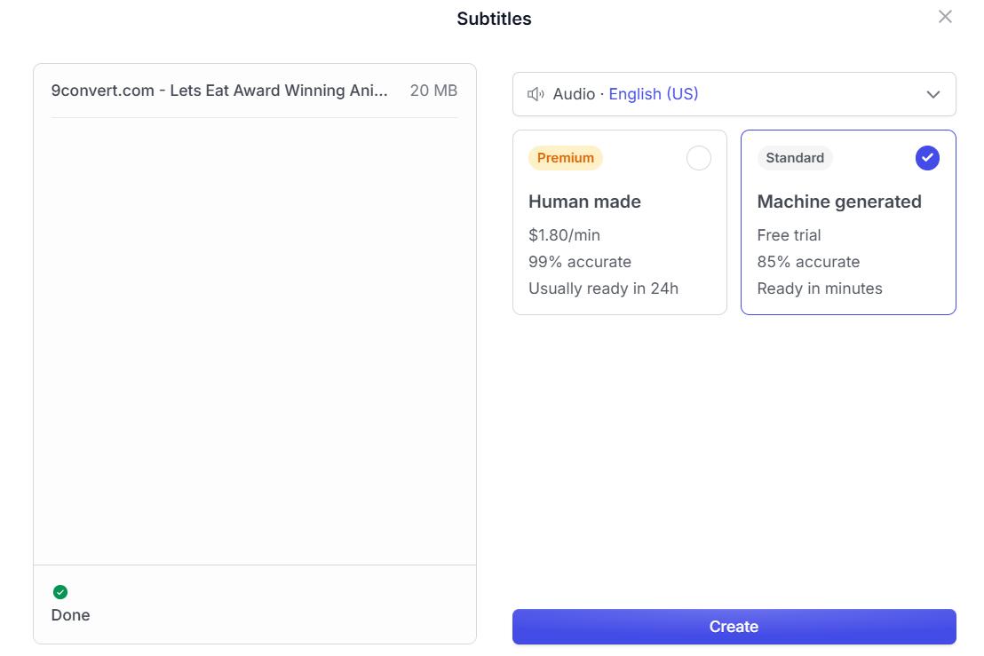
Task: Select the Human made radio button
Action: pos(698,158)
